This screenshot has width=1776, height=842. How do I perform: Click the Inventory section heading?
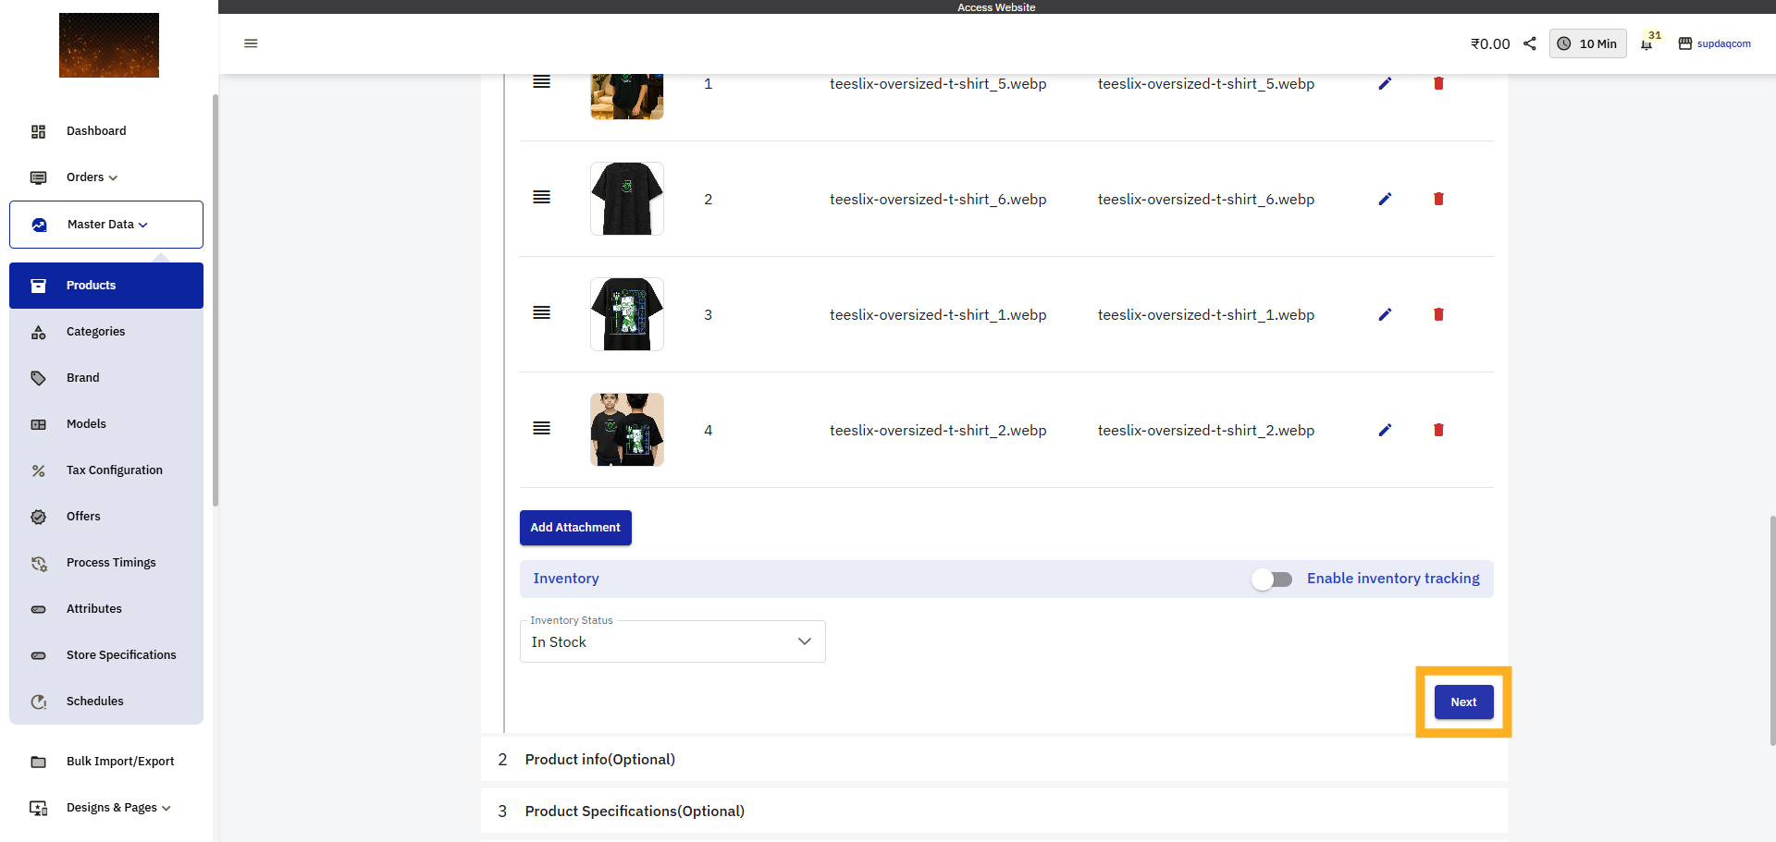click(566, 579)
